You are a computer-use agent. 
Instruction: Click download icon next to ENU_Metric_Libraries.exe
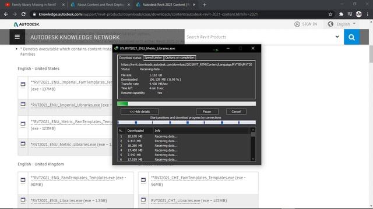pyautogui.click(x=23, y=144)
